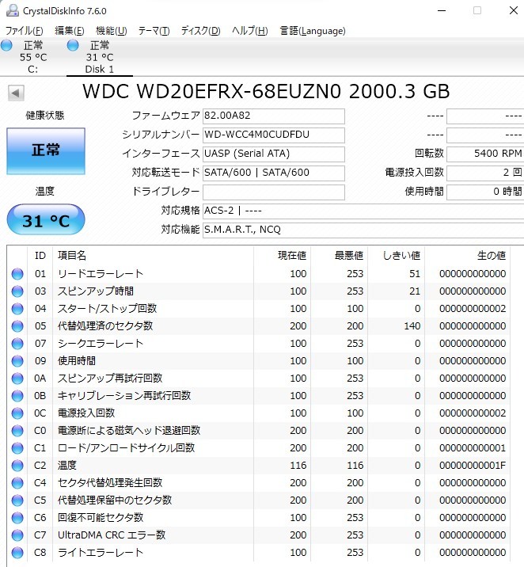Click status circle for ID 0A スピンアップ再試行回数
This screenshot has width=524, height=567.
tap(17, 379)
